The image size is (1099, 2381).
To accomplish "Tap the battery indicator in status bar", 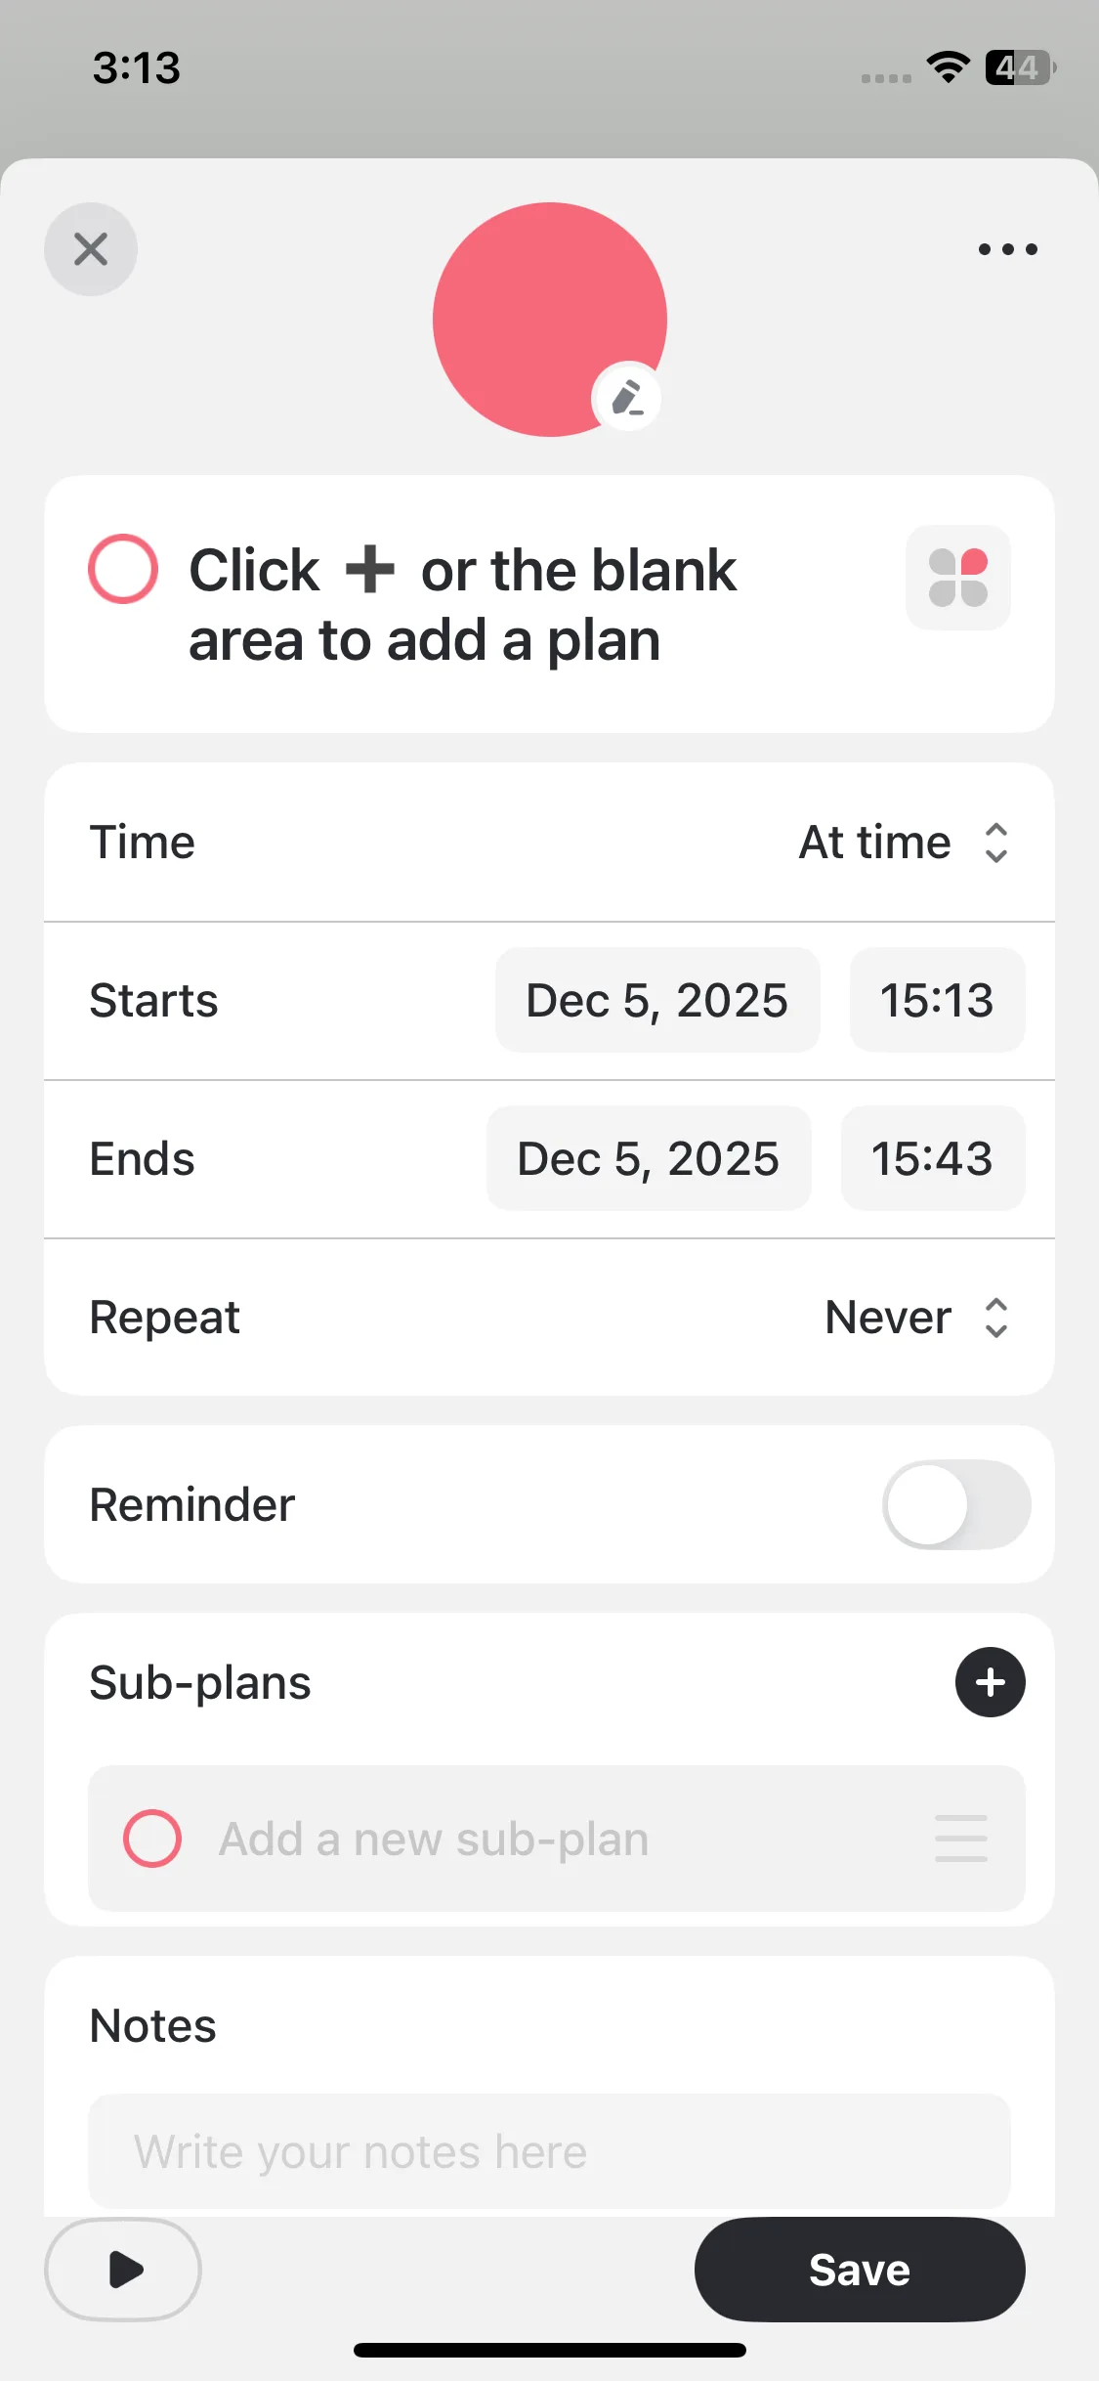I will pyautogui.click(x=1019, y=67).
